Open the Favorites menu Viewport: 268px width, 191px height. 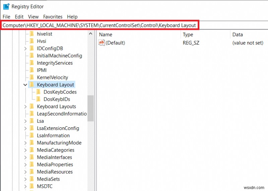tap(53, 17)
